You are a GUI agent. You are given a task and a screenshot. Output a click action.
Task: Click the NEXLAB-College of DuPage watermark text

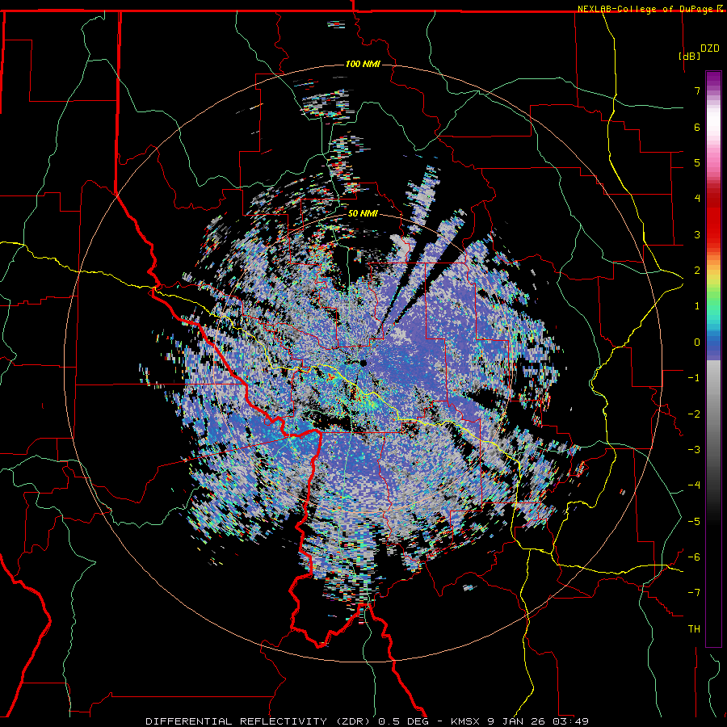649,9
